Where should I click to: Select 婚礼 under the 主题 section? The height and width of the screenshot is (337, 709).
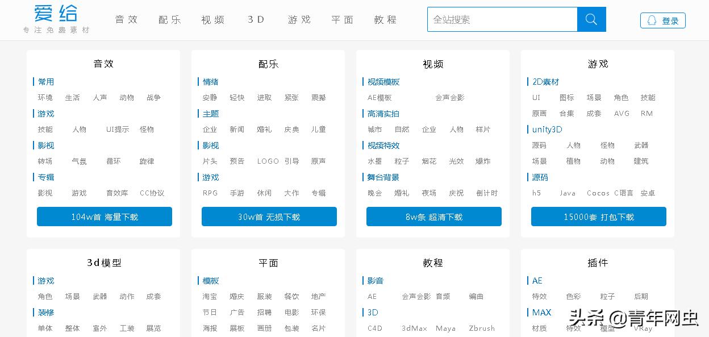(264, 129)
